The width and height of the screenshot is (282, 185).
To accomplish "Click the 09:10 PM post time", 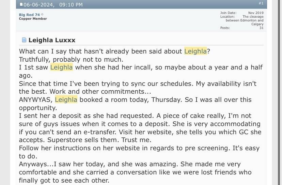I will (x=71, y=5).
